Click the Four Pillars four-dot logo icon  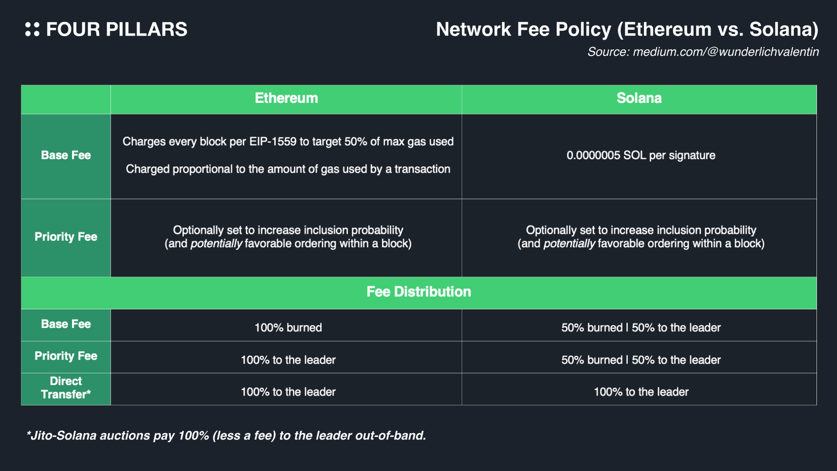pos(33,30)
